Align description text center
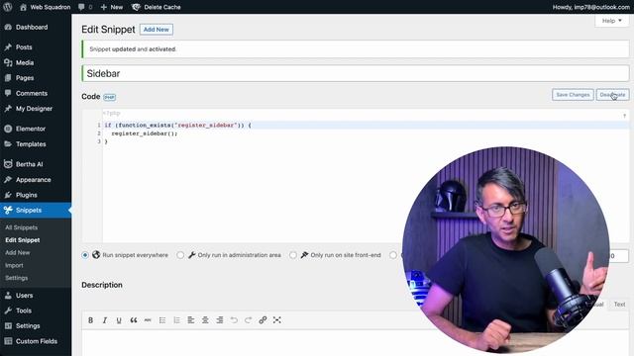Viewport: 634px width, 356px height. tap(205, 320)
